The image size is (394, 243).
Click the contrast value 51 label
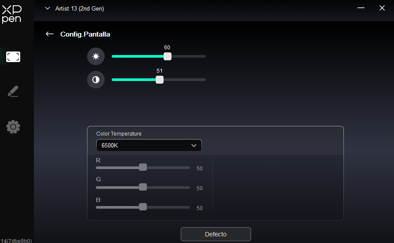coord(160,71)
